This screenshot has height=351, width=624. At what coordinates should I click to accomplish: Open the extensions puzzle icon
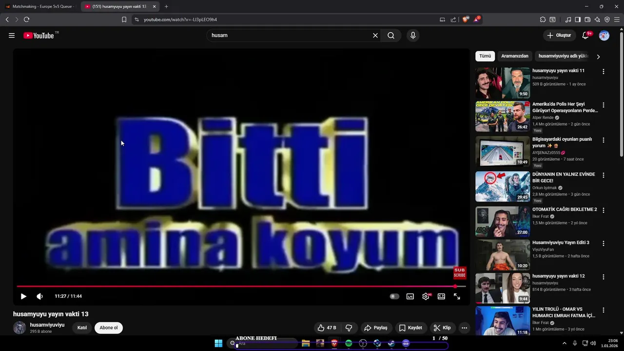click(543, 19)
